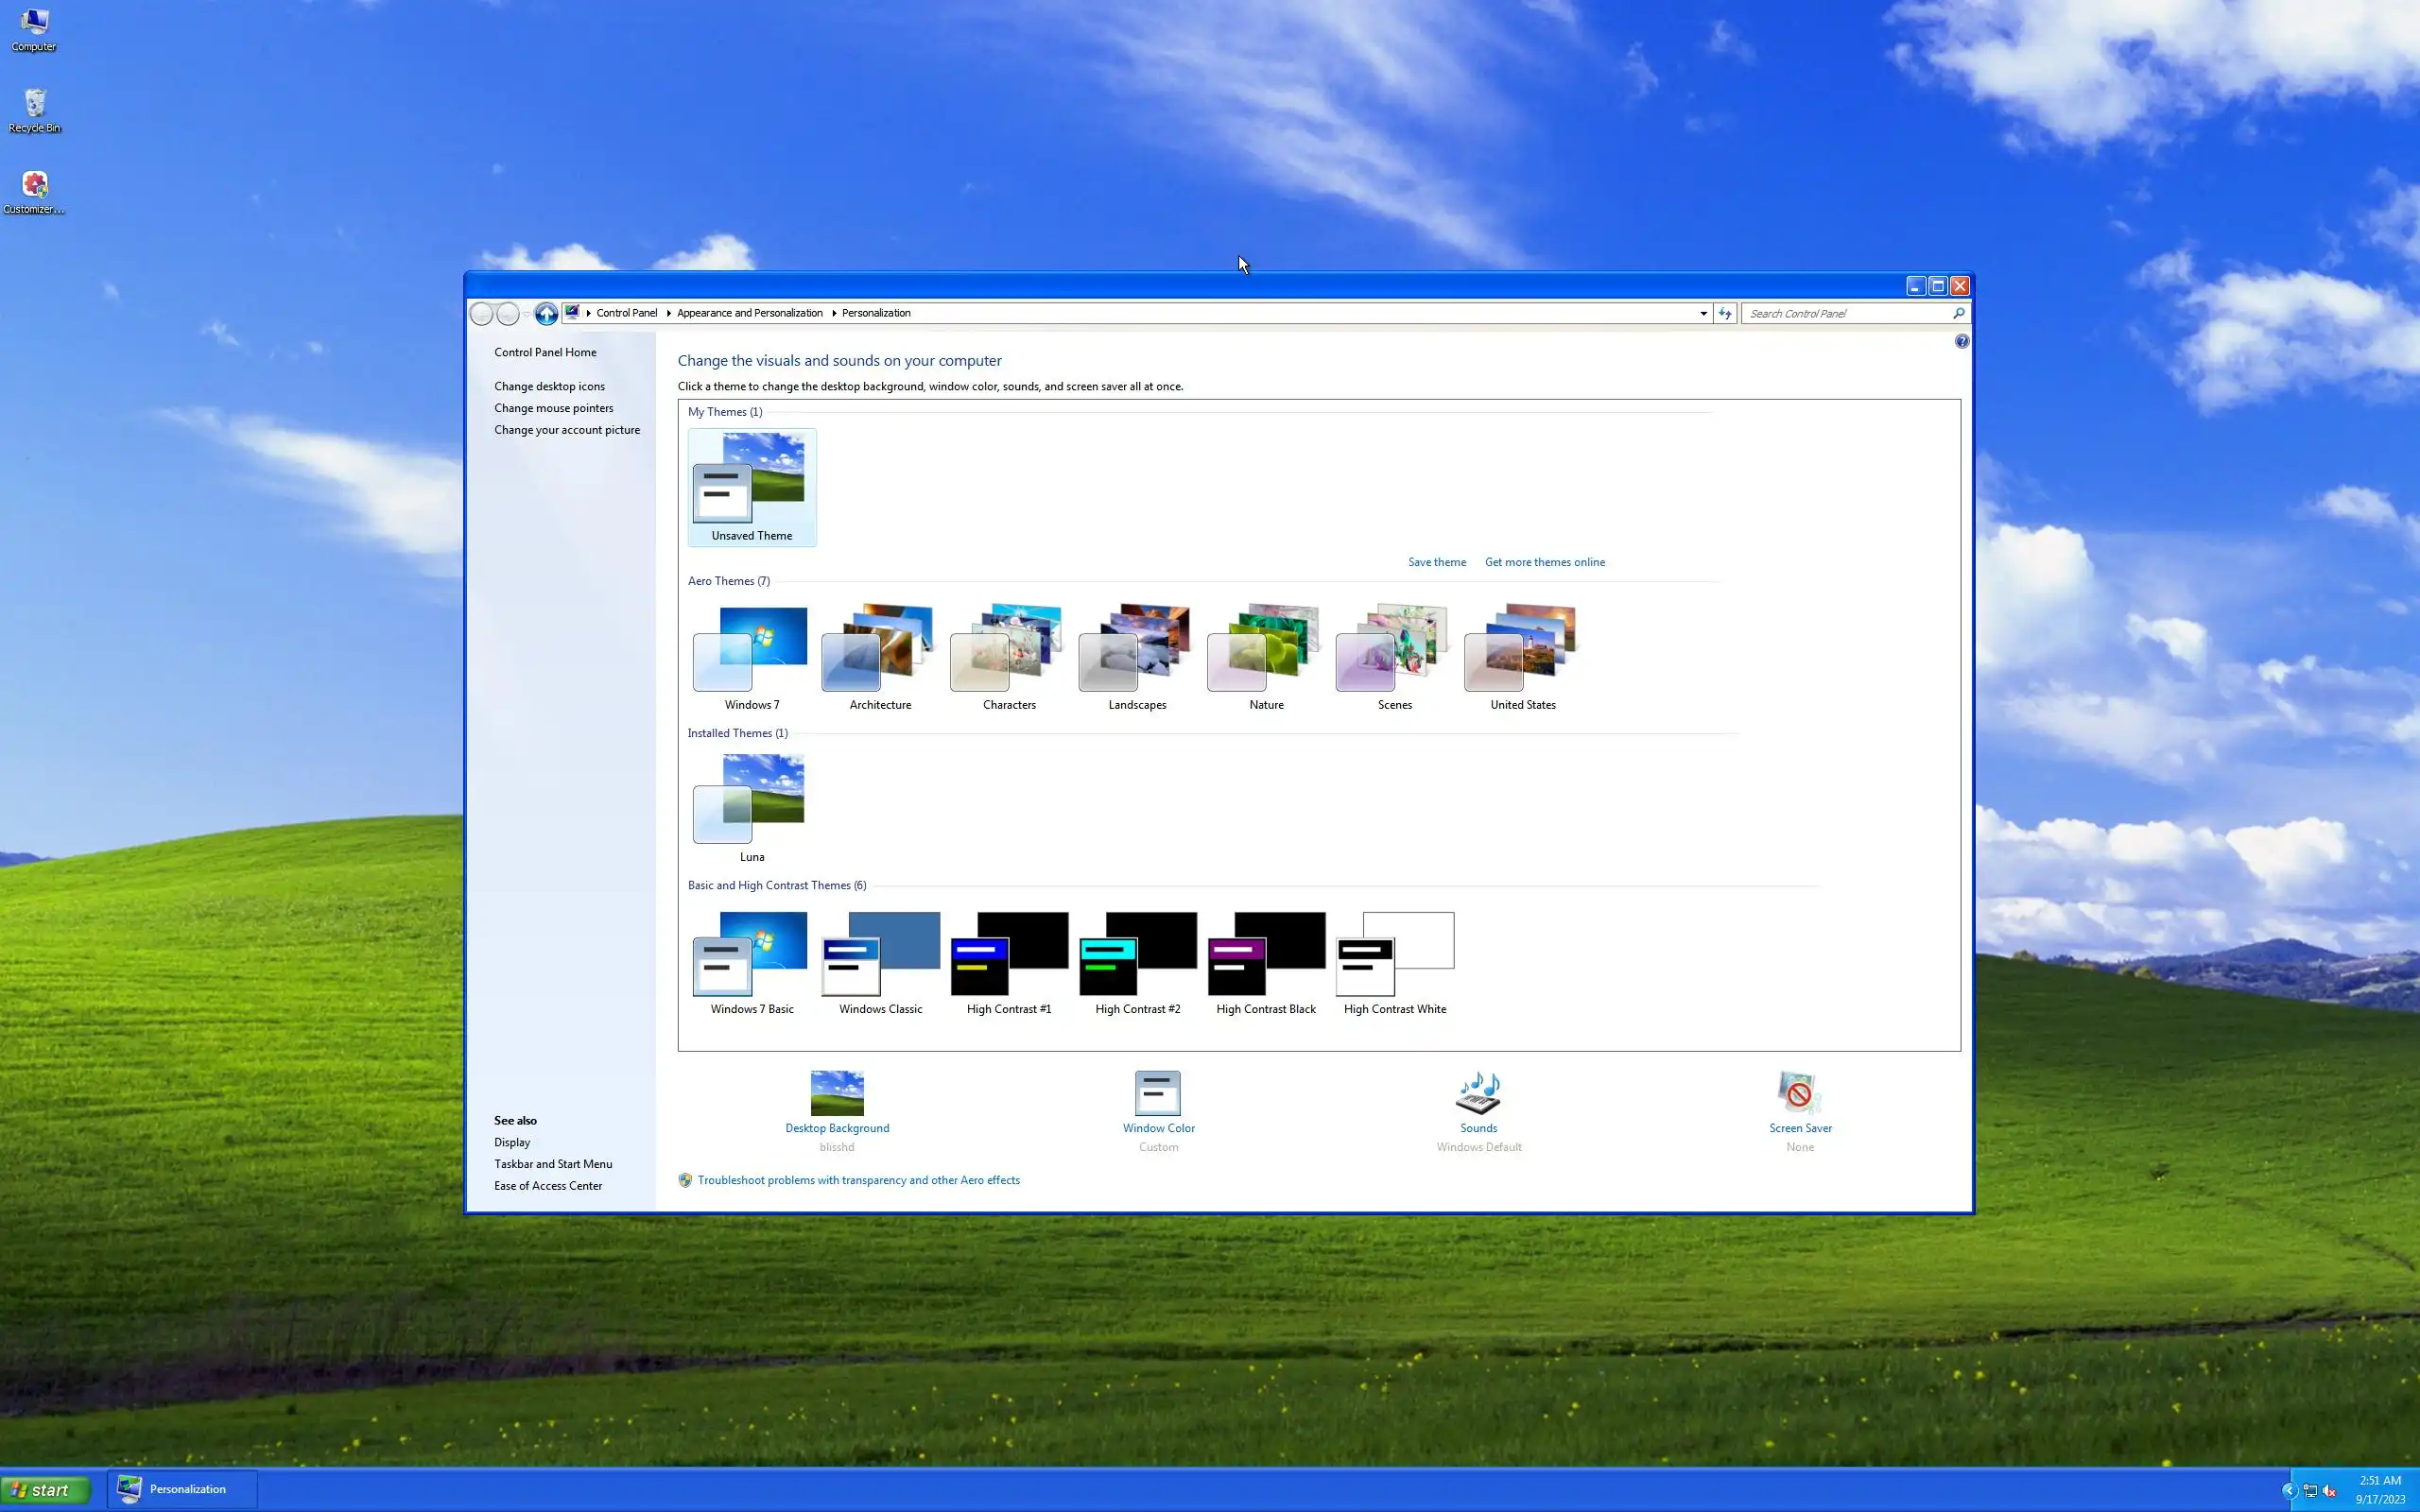Image resolution: width=2420 pixels, height=1512 pixels.
Task: Click the Save theme link
Action: [x=1436, y=562]
